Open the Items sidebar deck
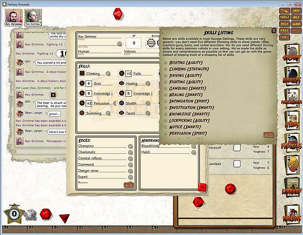This screenshot has height=235, width=303. coord(292,121)
